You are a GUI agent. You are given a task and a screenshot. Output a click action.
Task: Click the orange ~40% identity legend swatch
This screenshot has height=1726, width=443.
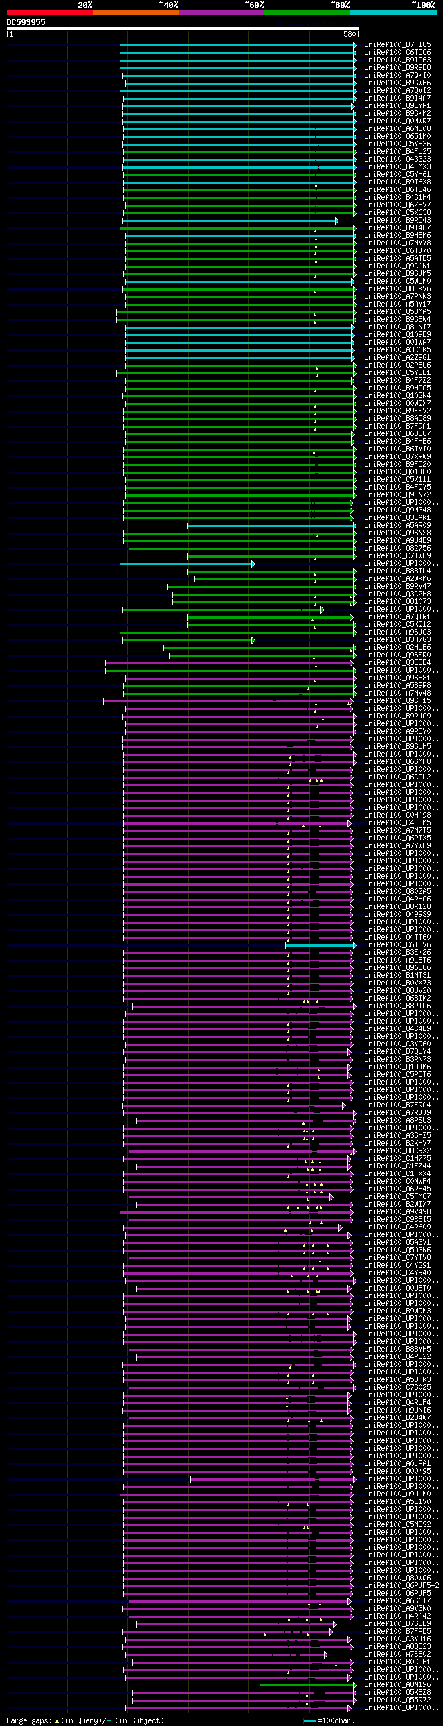(x=135, y=12)
